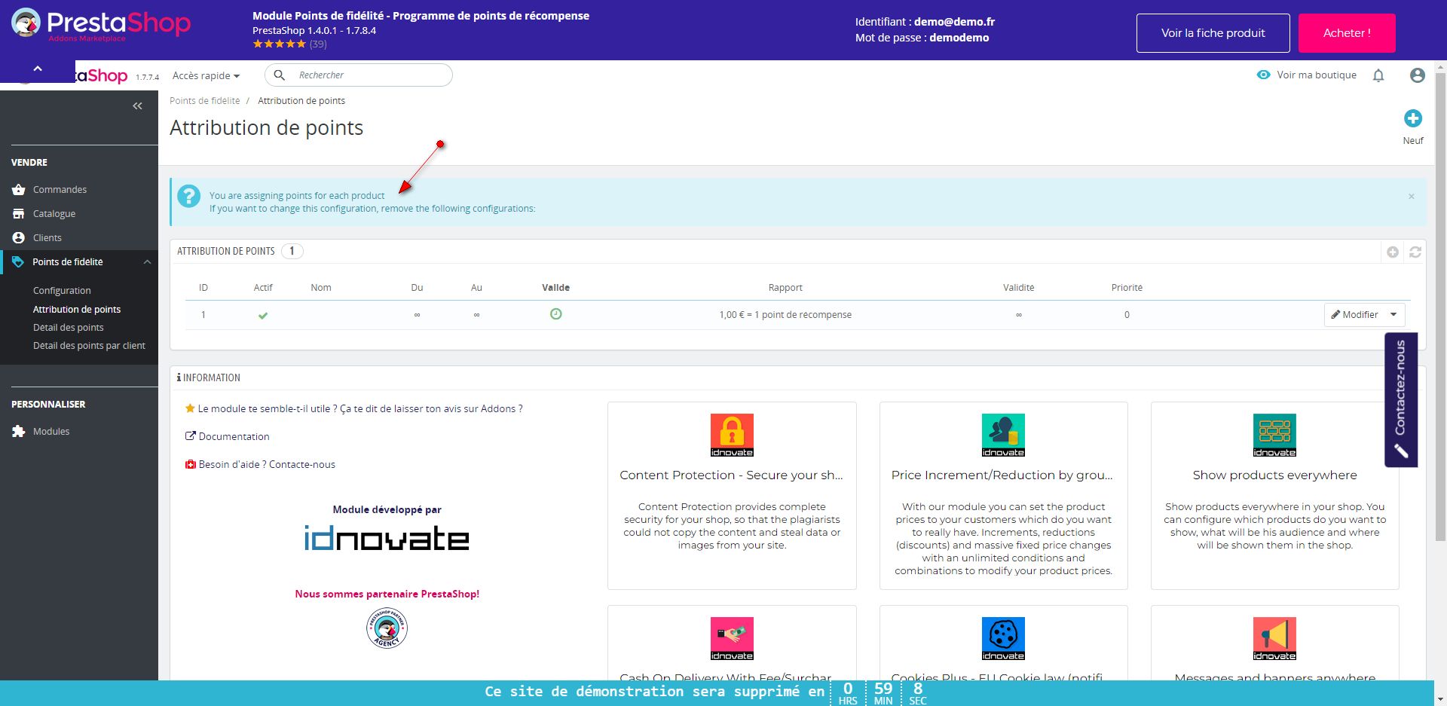This screenshot has width=1447, height=706.
Task: Click the Rechercher search field
Action: [359, 75]
